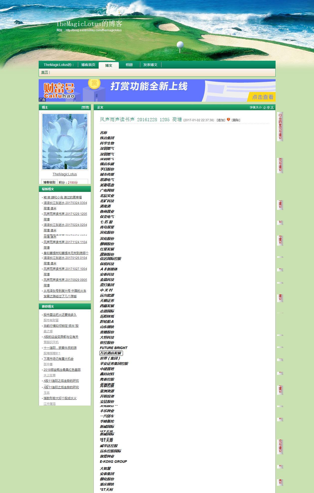
Task: Click the 发表博文 tab
Action: 150,65
